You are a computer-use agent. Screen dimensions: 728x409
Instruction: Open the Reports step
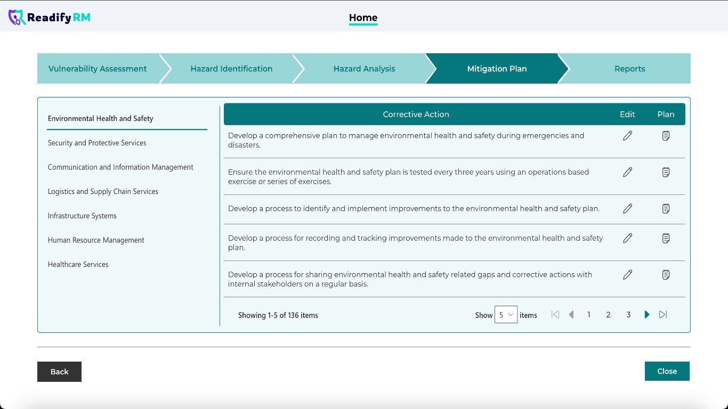629,69
